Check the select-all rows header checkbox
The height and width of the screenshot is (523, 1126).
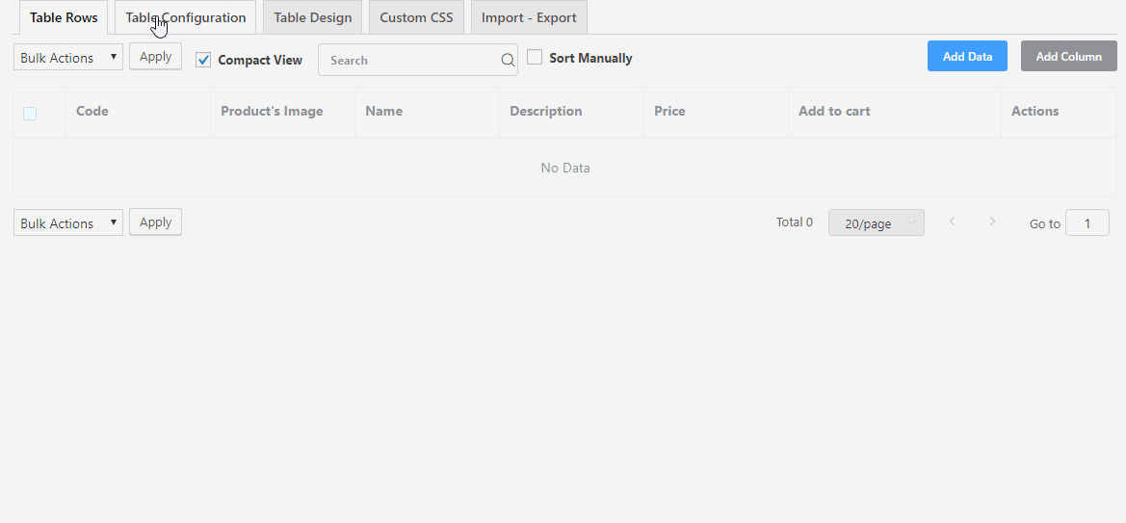30,113
